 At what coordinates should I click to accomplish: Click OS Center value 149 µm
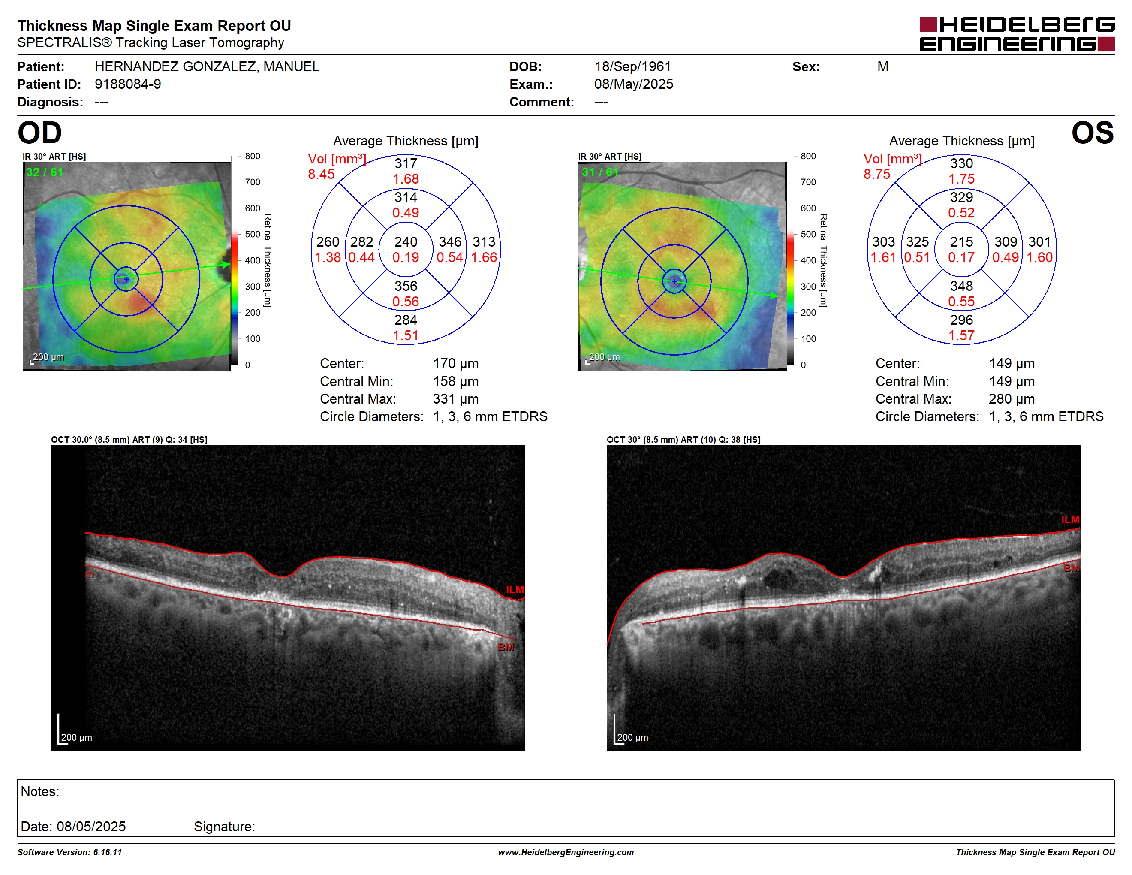pos(1012,364)
